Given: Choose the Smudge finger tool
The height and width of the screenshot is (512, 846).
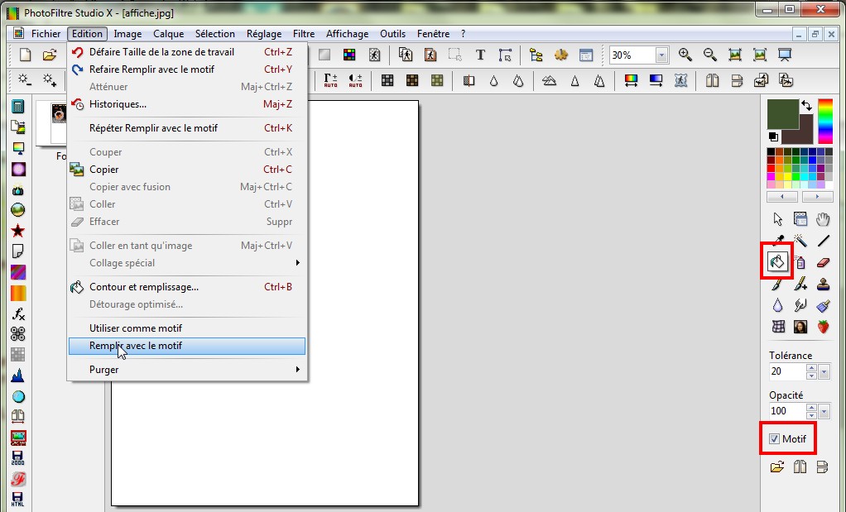Looking at the screenshot, I should pyautogui.click(x=800, y=305).
